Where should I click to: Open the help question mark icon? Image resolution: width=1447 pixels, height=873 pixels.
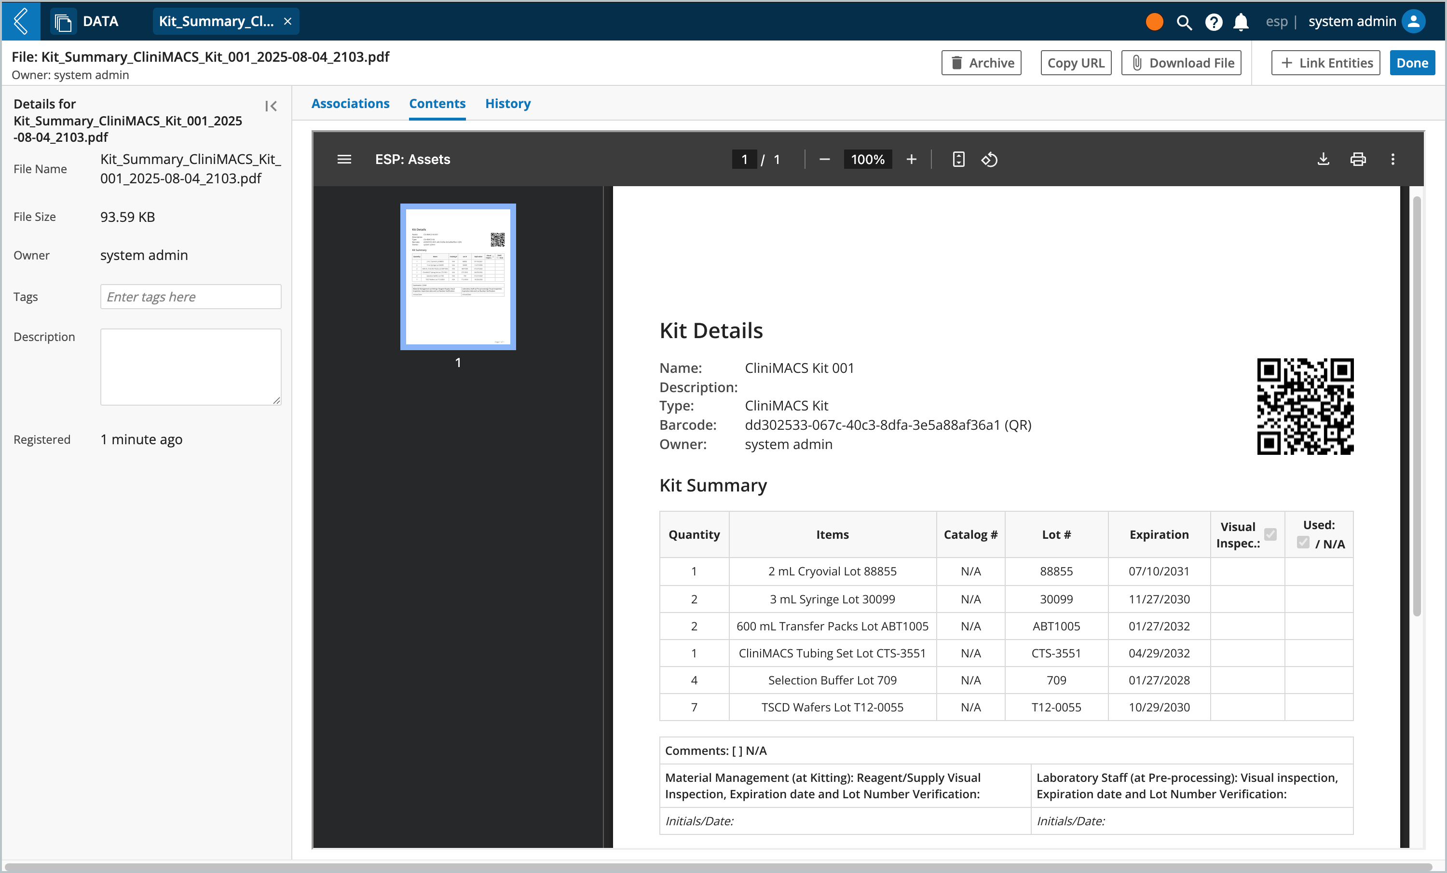(1213, 22)
